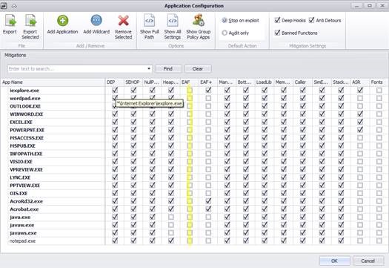The width and height of the screenshot is (389, 268).
Task: Click Show Group Policy Apps icon
Action: tap(199, 20)
